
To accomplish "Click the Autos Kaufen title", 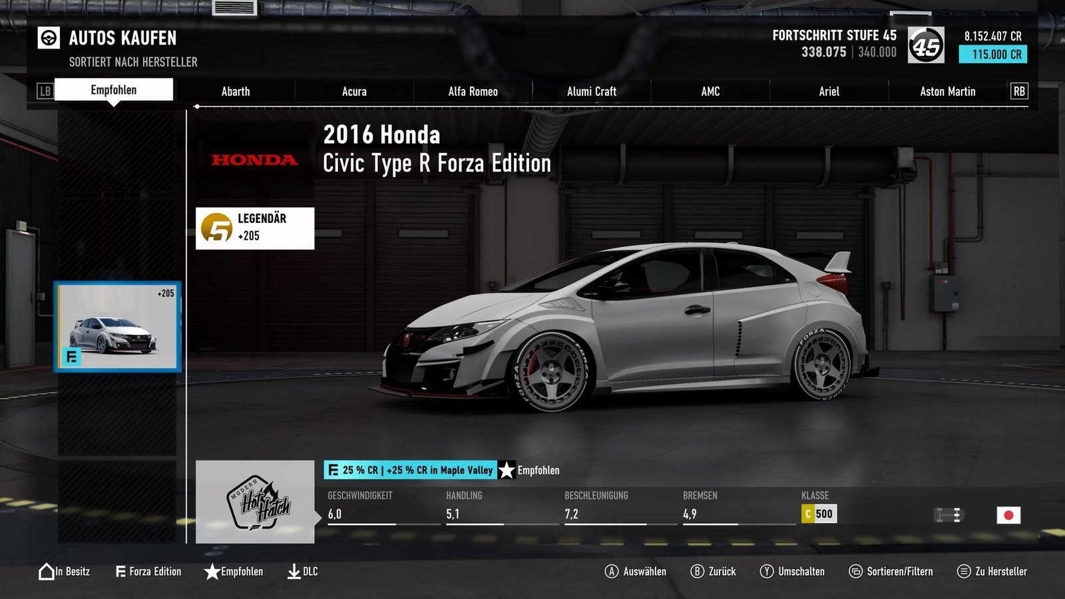I will point(122,38).
